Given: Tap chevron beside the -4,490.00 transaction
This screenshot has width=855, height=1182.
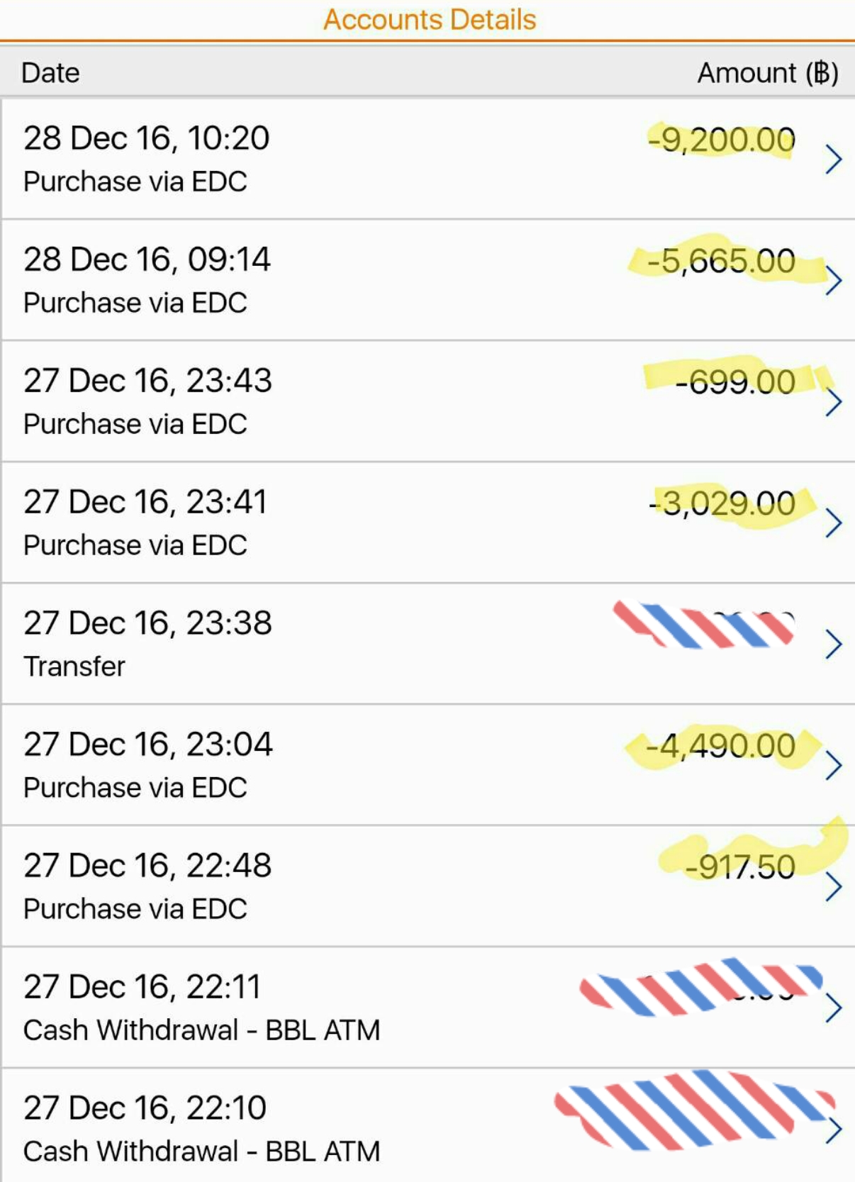Looking at the screenshot, I should point(834,766).
